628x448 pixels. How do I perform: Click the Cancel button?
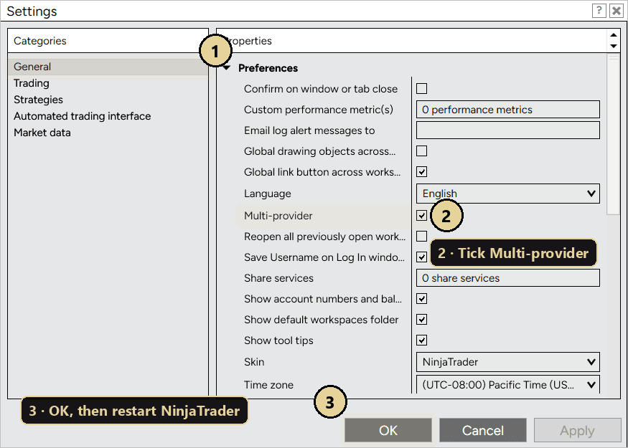tap(482, 430)
